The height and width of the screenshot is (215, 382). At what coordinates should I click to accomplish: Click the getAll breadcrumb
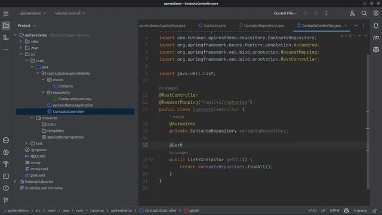tap(192, 211)
